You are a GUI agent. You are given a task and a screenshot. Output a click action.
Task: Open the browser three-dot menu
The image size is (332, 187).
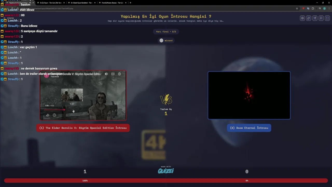(x=329, y=8)
